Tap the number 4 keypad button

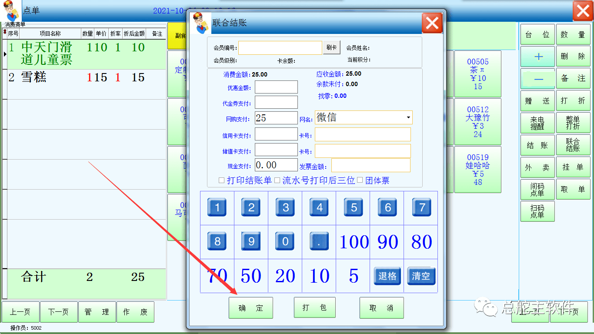pos(319,207)
